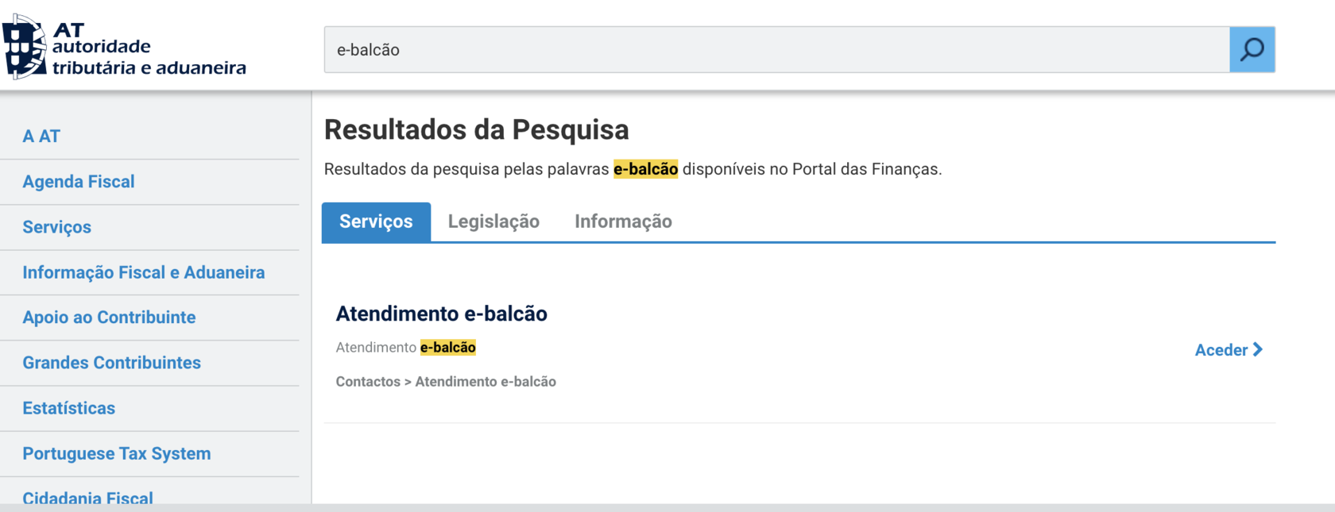The width and height of the screenshot is (1335, 512).
Task: Select the Serviços results tab
Action: (376, 221)
